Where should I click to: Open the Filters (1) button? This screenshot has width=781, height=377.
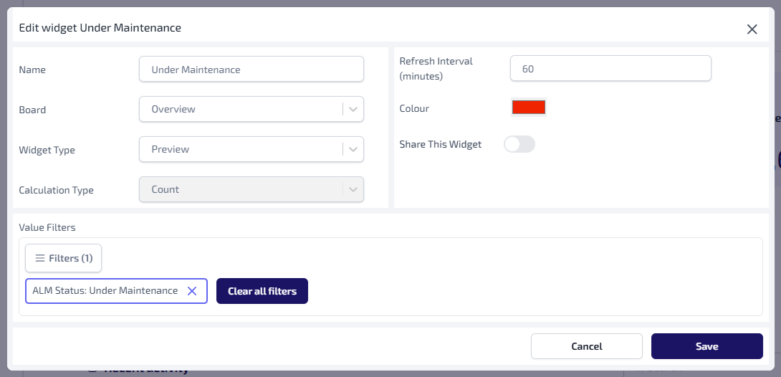64,258
